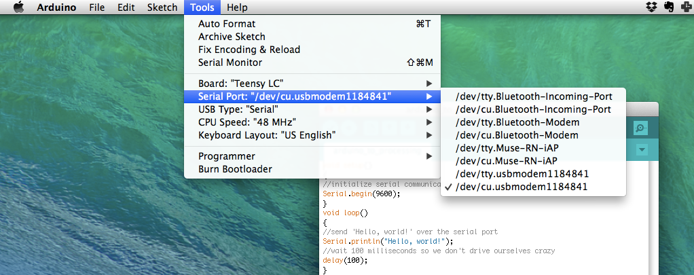This screenshot has height=275, width=694.
Task: Click the Evernote elephant menu bar icon
Action: tap(669, 7)
